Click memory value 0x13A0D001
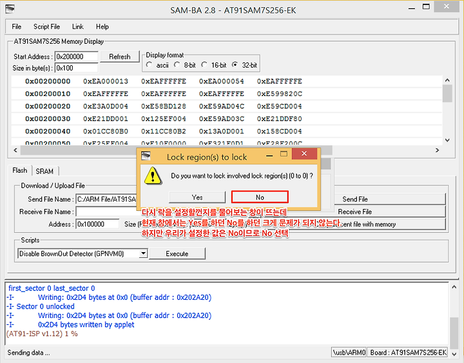 click(x=222, y=131)
